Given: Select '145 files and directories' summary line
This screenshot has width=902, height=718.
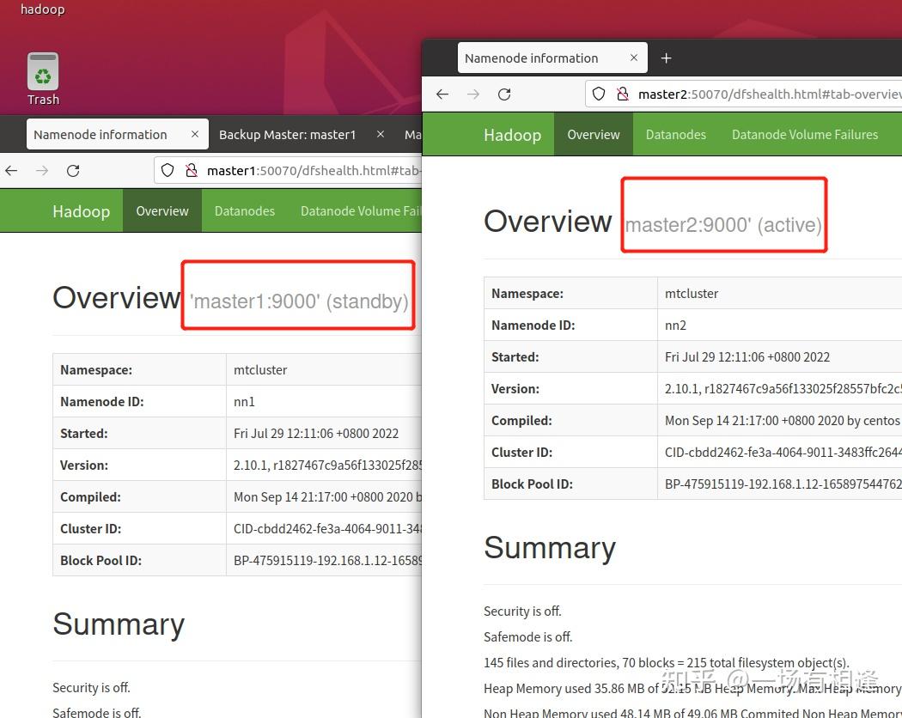Looking at the screenshot, I should [x=666, y=663].
